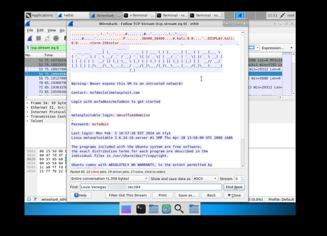Click the capture file properties icon in status bar
The image size is (327, 236).
click(35, 199)
